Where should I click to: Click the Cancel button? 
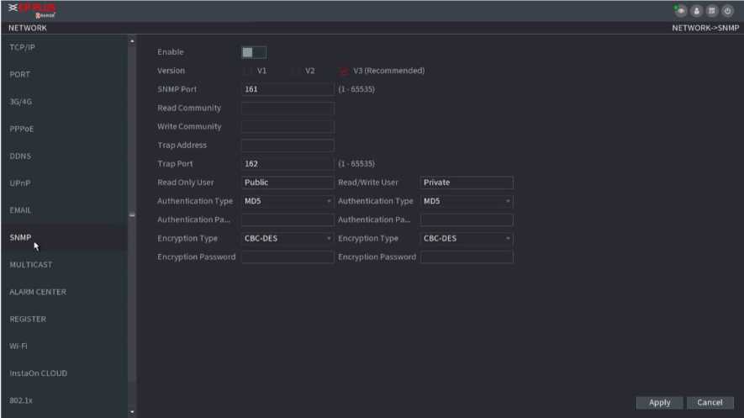pyautogui.click(x=710, y=403)
